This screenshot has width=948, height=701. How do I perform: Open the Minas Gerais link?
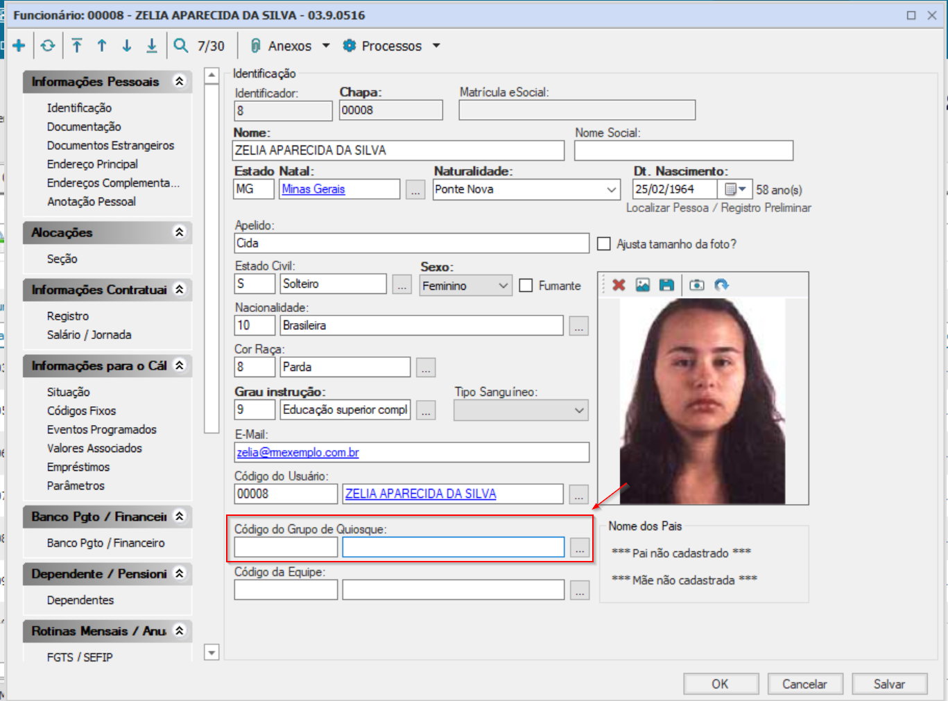tap(313, 189)
